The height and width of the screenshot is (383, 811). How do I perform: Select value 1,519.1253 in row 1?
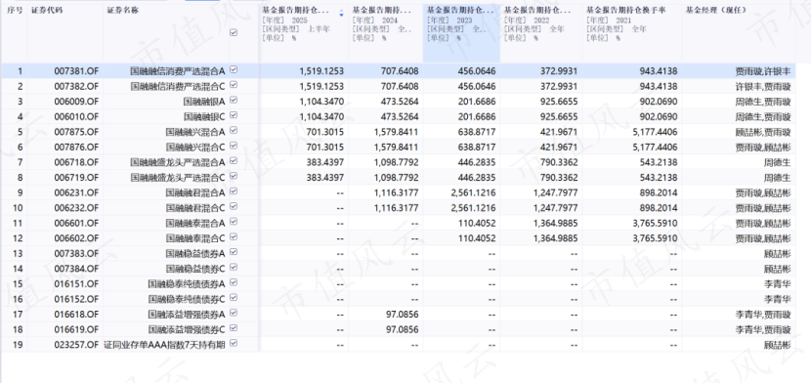click(321, 70)
